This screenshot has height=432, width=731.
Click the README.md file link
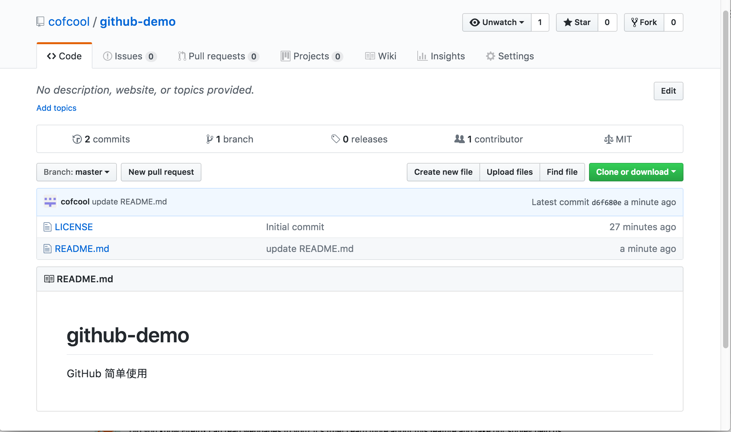[81, 248]
